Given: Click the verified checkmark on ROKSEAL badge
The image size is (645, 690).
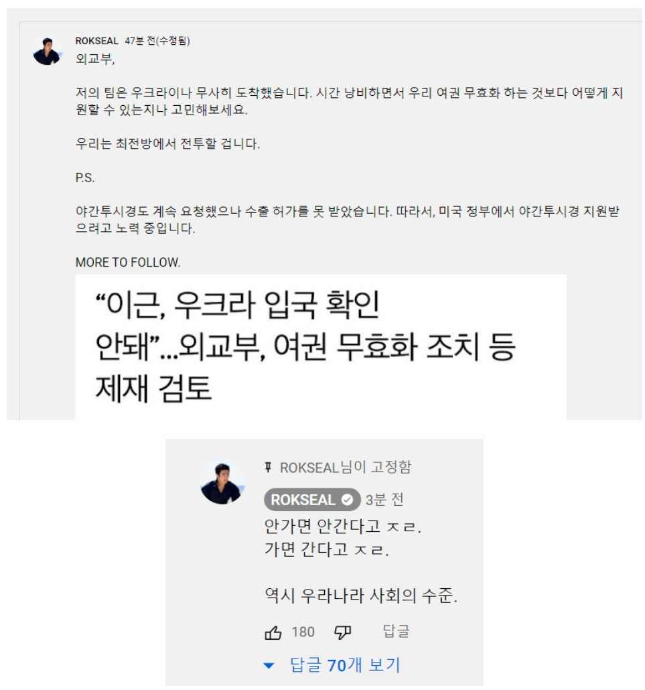Looking at the screenshot, I should tap(347, 500).
